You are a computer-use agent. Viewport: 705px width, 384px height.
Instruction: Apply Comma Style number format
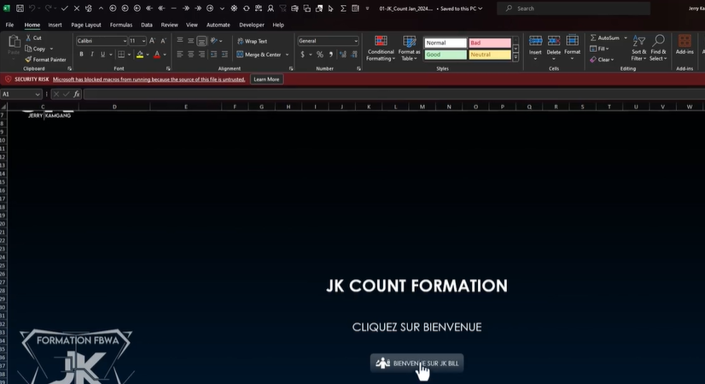coord(331,55)
